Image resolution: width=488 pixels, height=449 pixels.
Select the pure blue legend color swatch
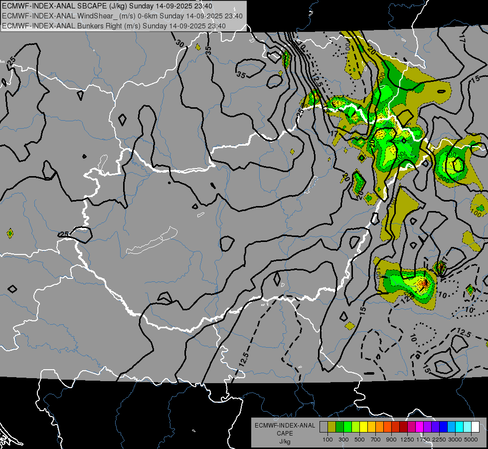click(444, 427)
